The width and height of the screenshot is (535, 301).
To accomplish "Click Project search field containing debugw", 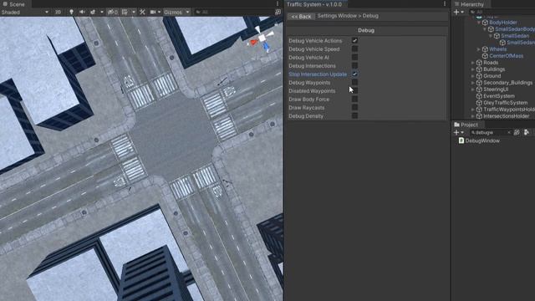I will click(x=491, y=132).
